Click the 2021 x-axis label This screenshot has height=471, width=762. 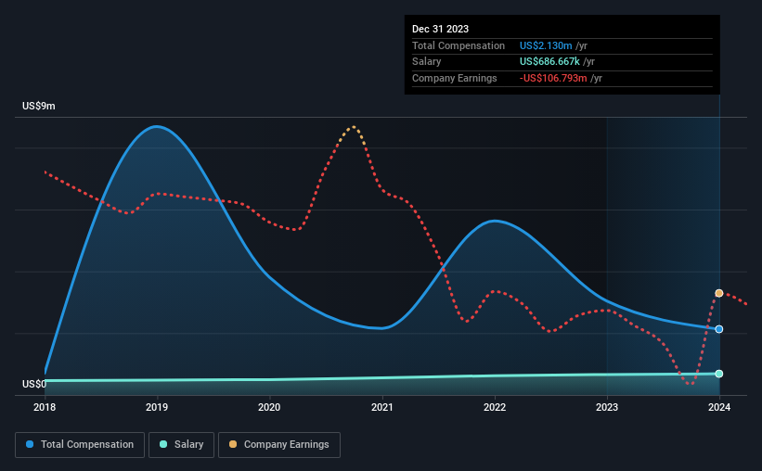point(382,407)
